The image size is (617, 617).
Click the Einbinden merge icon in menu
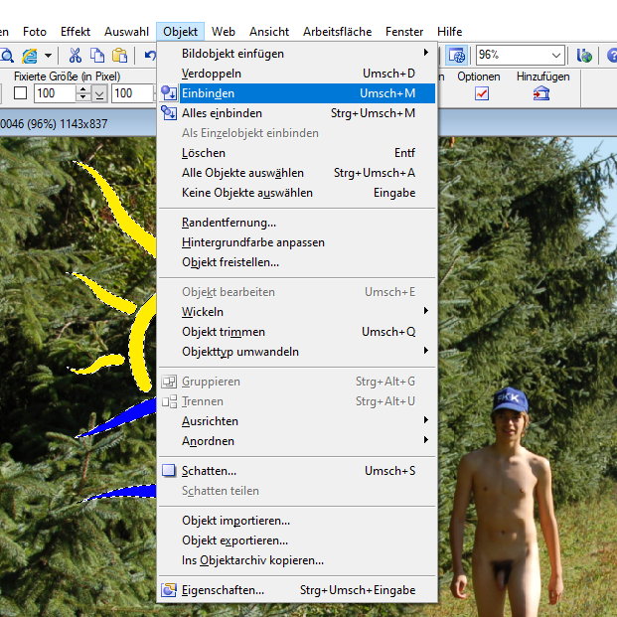[x=169, y=93]
